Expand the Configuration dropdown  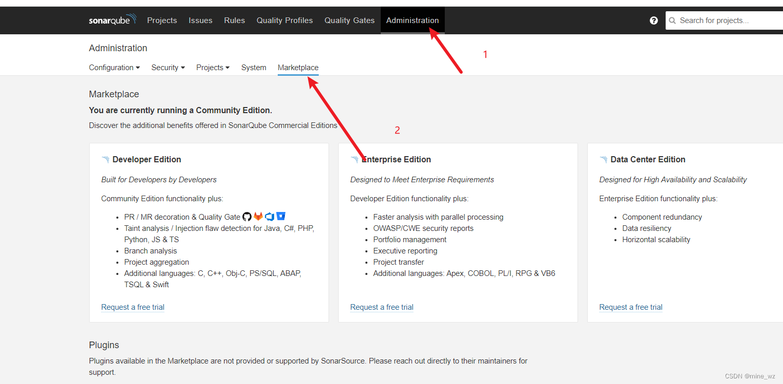(114, 68)
